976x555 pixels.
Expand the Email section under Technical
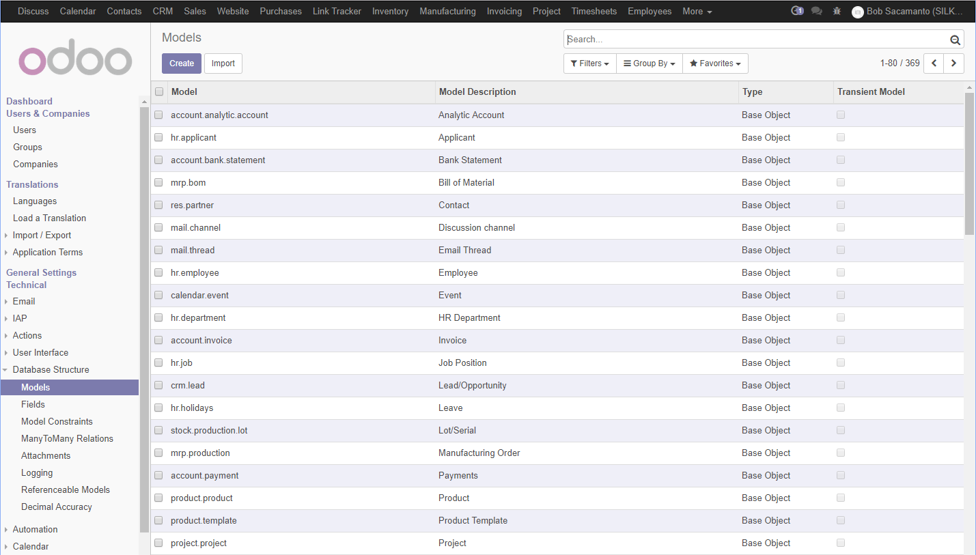click(x=23, y=301)
